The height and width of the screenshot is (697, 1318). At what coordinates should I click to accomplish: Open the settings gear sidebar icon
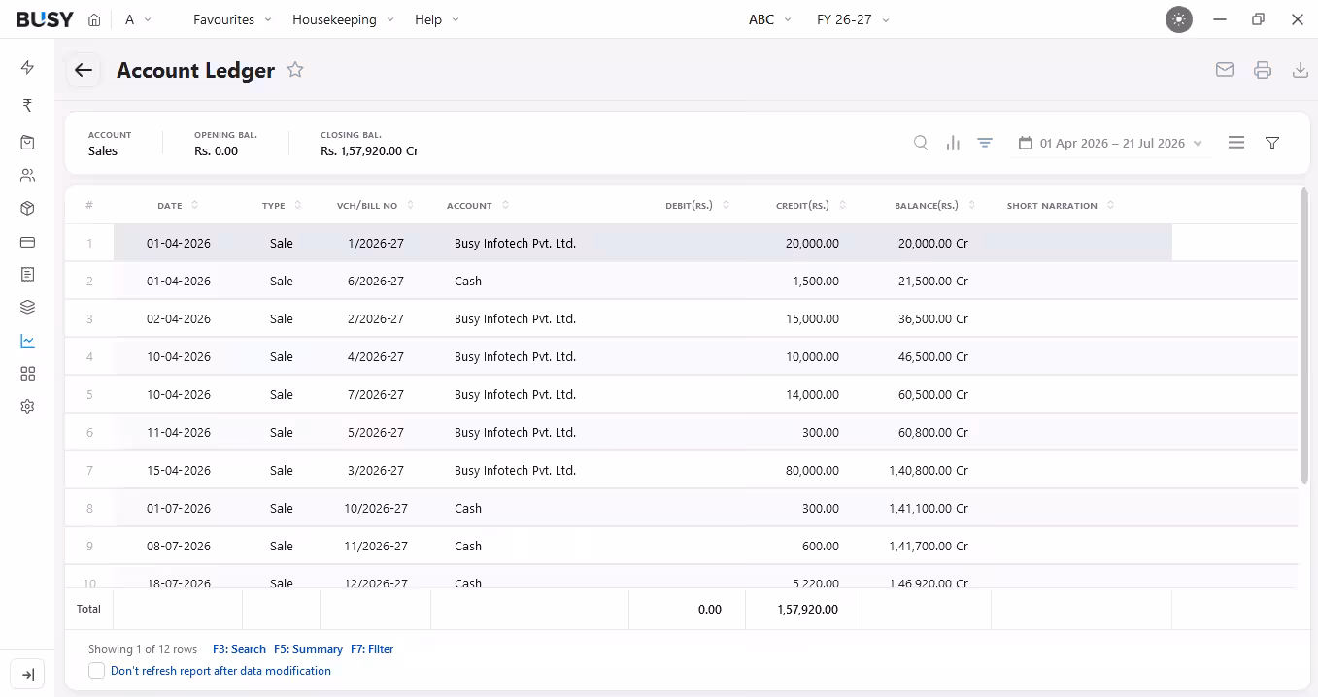(x=27, y=407)
